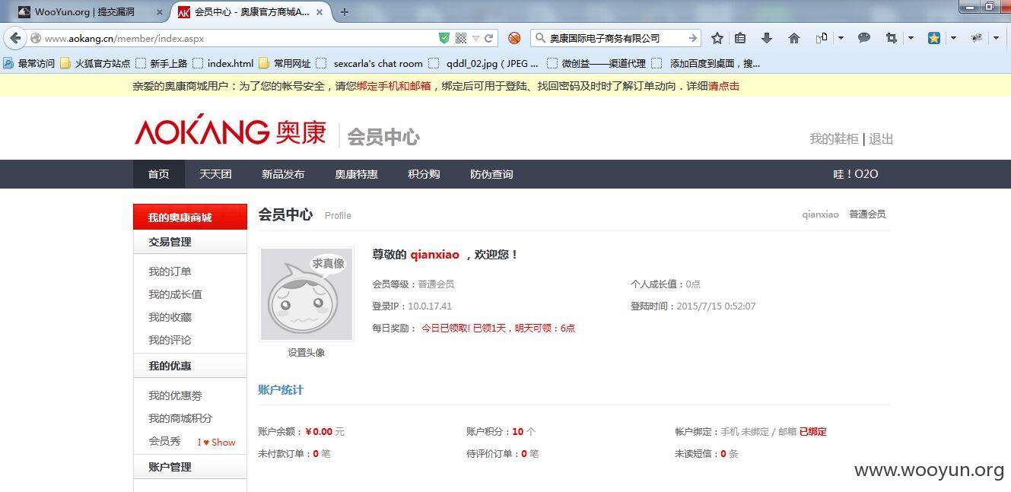
Task: Switch to the WooYun.org 提交漏洞 tab
Action: [x=90, y=12]
